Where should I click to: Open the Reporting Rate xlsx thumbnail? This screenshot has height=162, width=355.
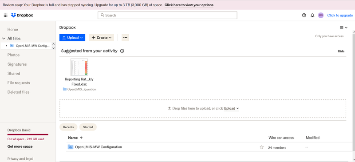79,67
